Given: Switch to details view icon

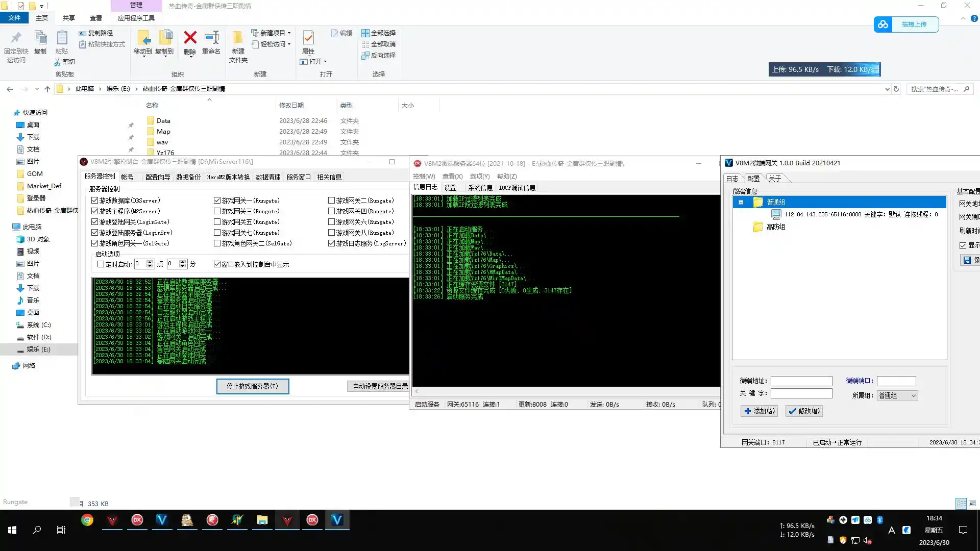Looking at the screenshot, I should (961, 504).
